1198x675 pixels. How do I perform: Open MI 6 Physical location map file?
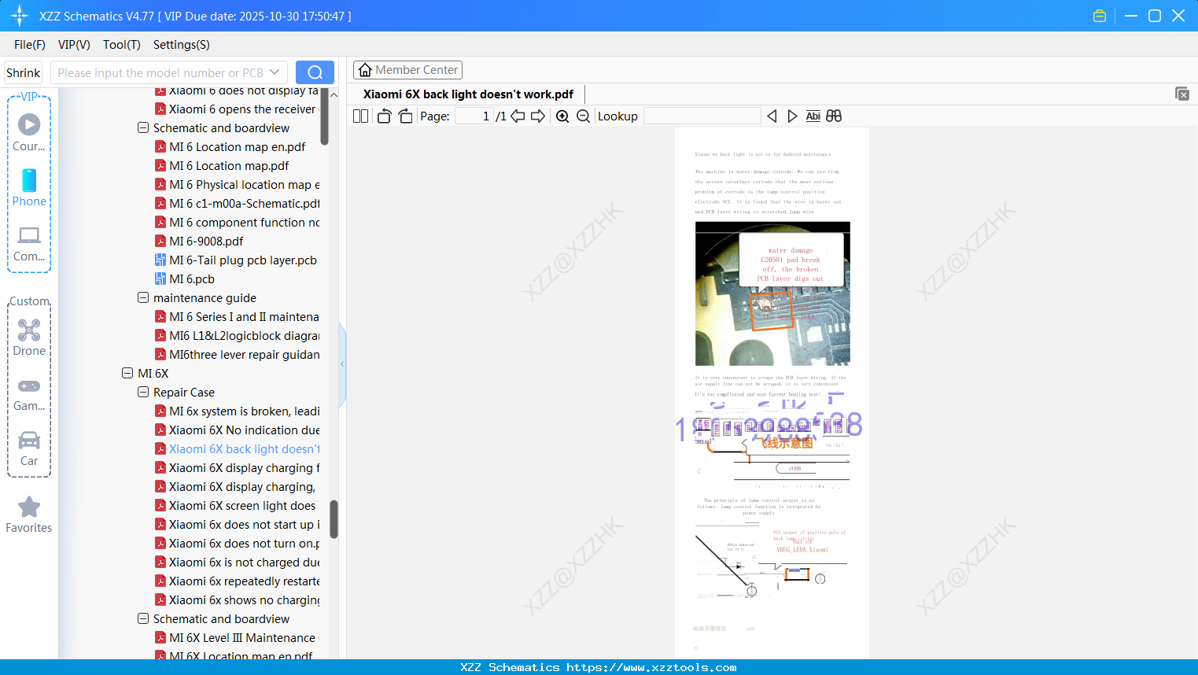245,185
